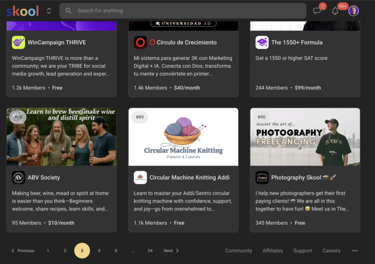Click the Photography Skool description text
This screenshot has height=264, width=375.
click(302, 201)
